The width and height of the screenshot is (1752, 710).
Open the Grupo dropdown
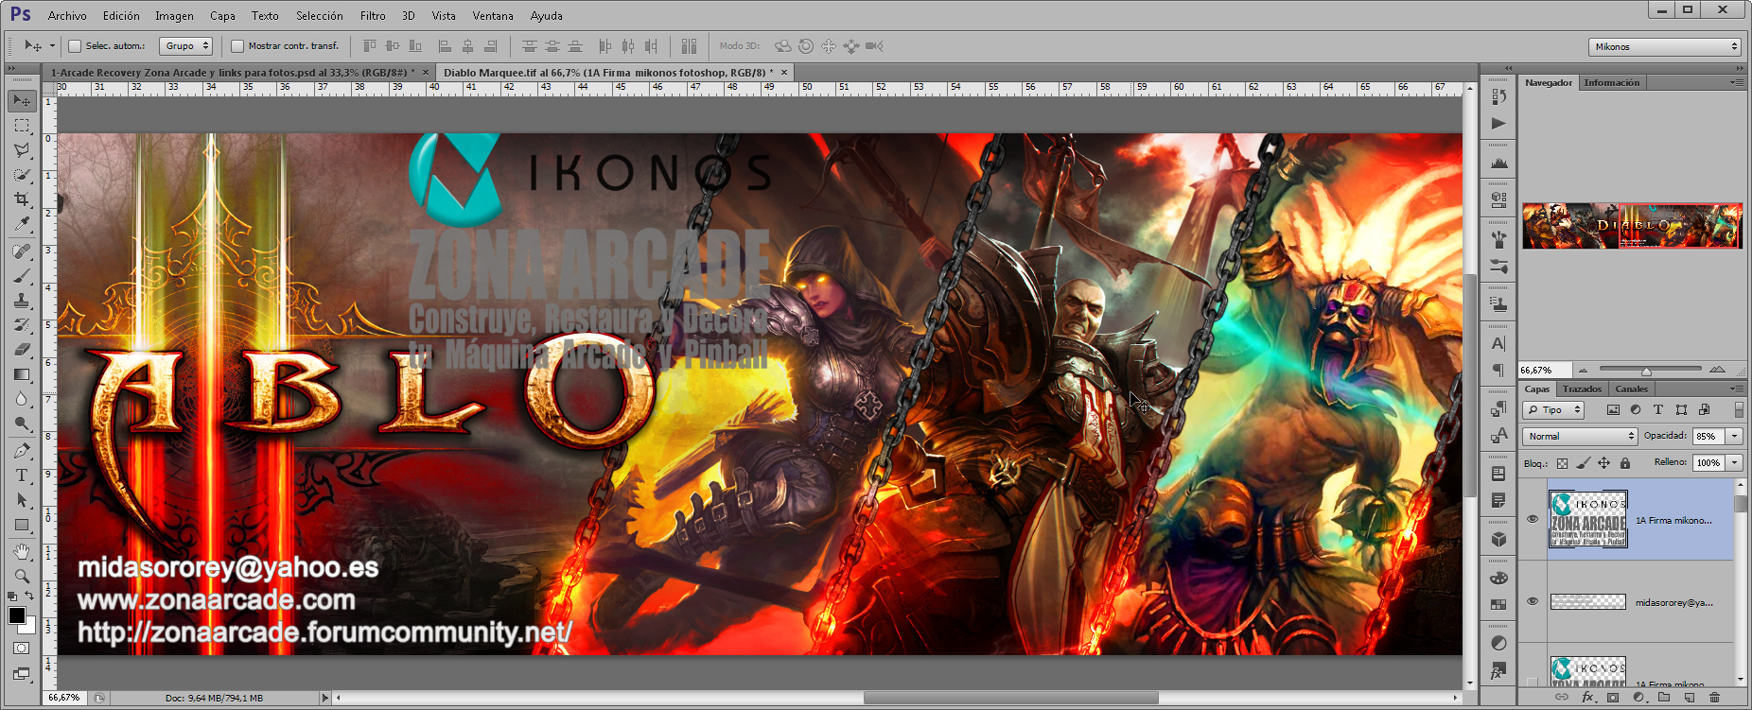coord(186,45)
